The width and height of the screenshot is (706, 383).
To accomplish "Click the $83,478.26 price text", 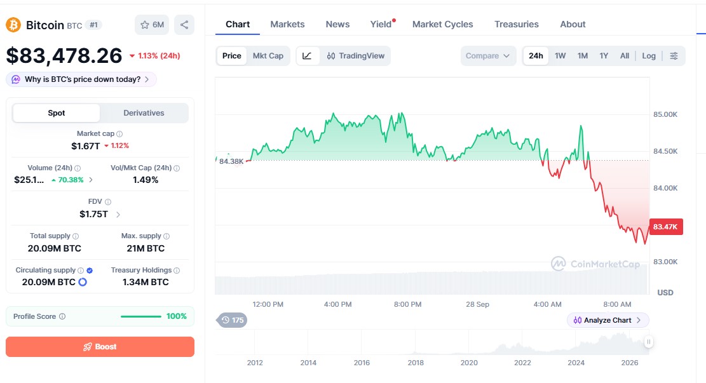I will [x=64, y=56].
